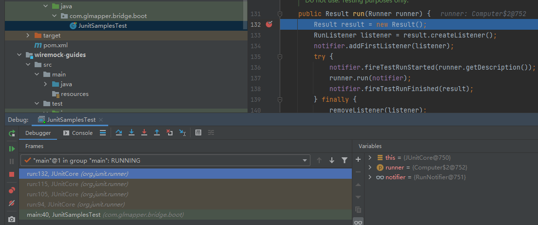Select next frame with down arrow
The width and height of the screenshot is (538, 225).
[x=332, y=160]
